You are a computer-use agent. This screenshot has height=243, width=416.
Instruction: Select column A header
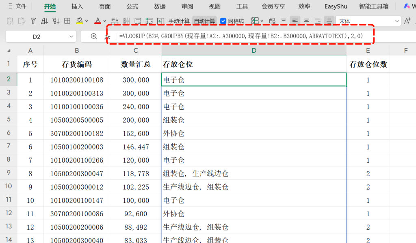[x=30, y=51]
